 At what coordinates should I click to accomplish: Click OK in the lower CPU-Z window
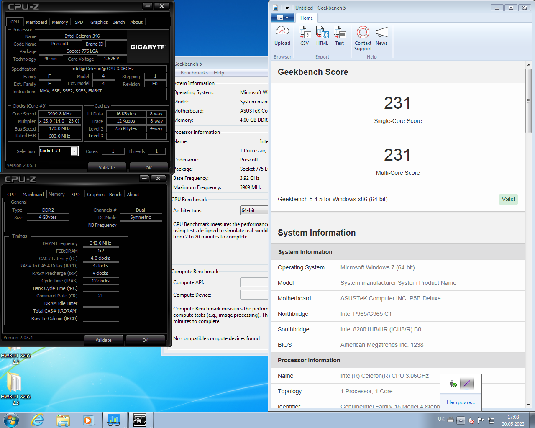[146, 340]
